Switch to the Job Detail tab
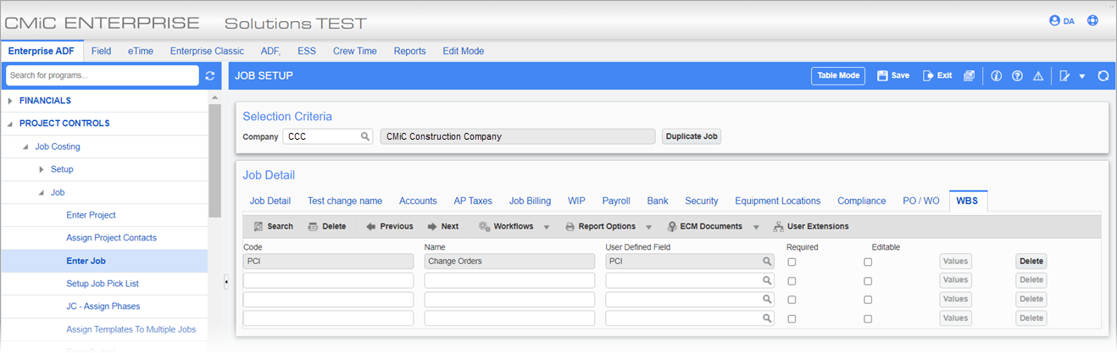The height and width of the screenshot is (353, 1117). (x=270, y=201)
